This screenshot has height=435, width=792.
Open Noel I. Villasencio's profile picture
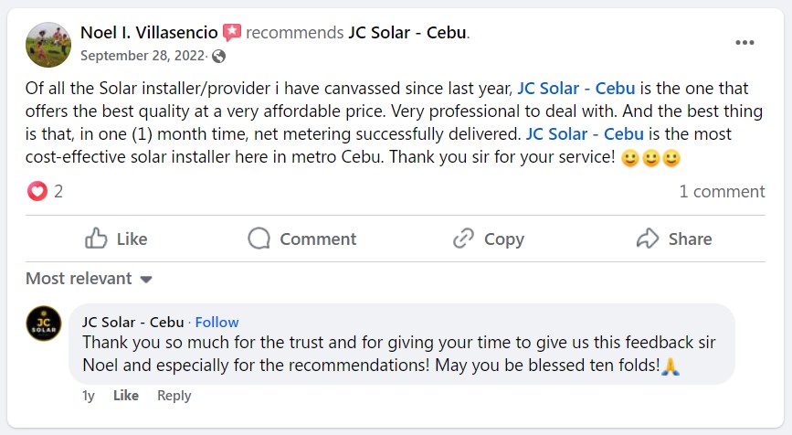[48, 44]
